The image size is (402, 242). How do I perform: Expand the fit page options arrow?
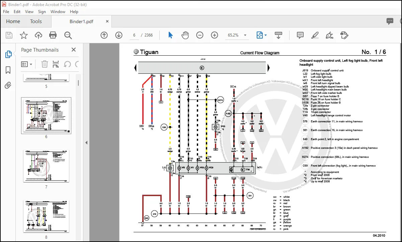pos(266,35)
